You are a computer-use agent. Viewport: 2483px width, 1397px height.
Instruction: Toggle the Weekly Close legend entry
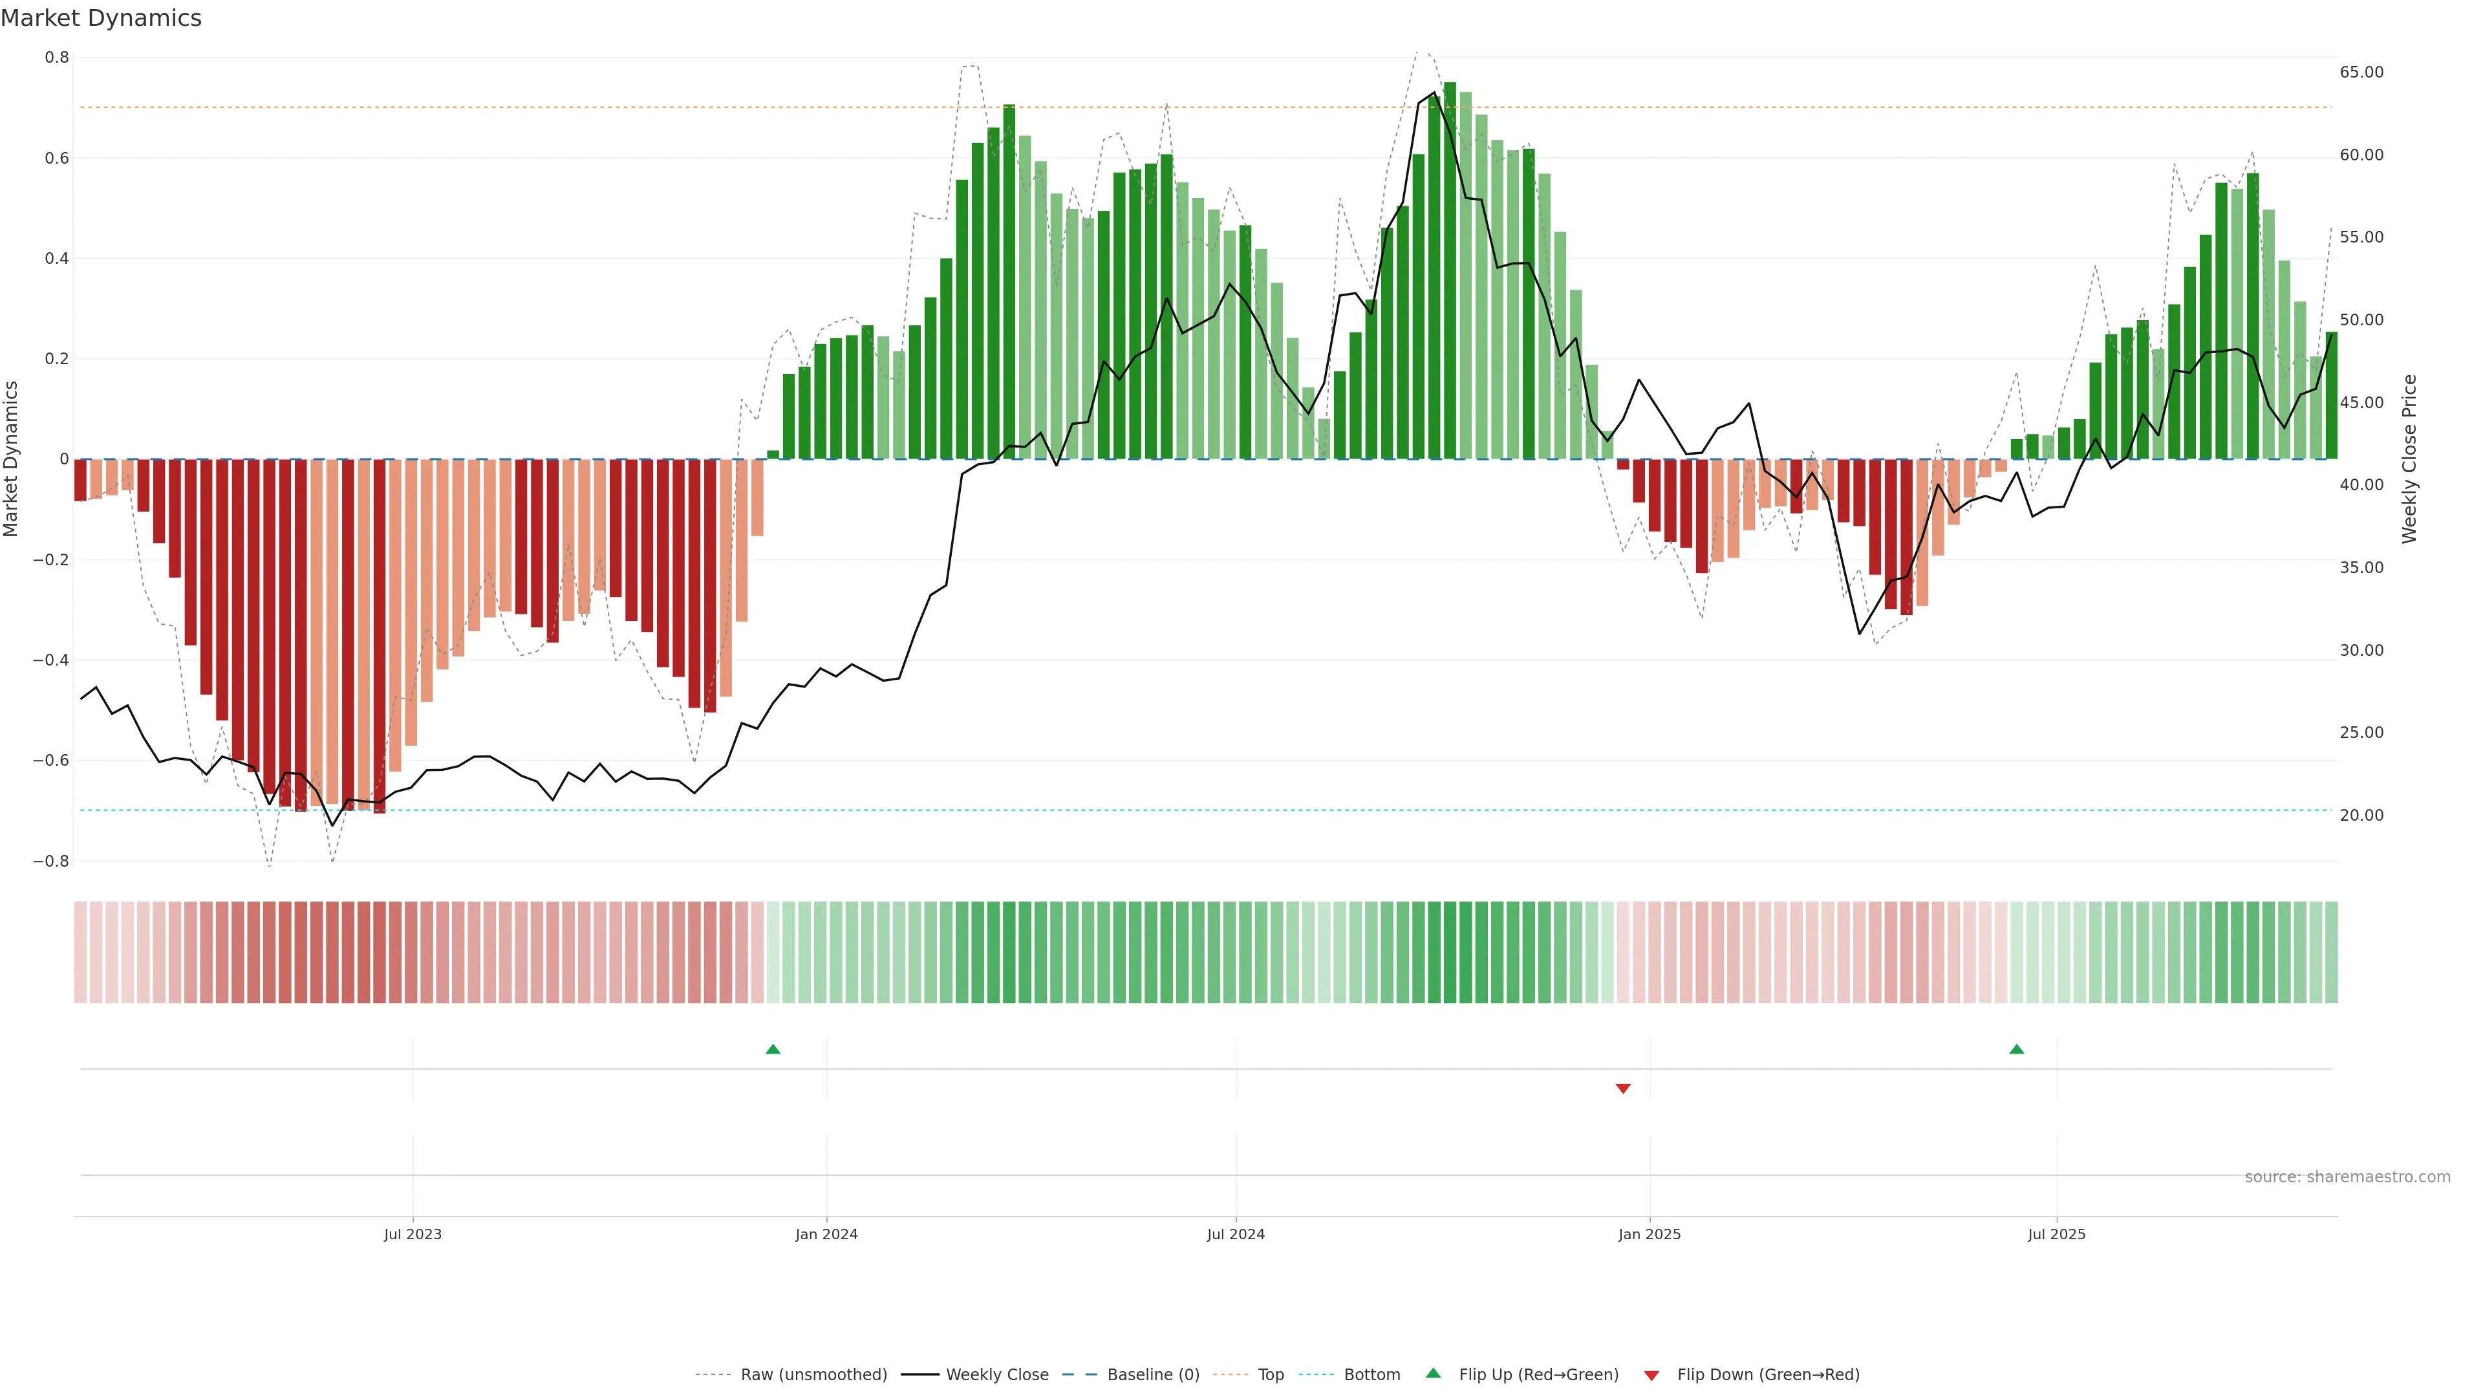(996, 1374)
